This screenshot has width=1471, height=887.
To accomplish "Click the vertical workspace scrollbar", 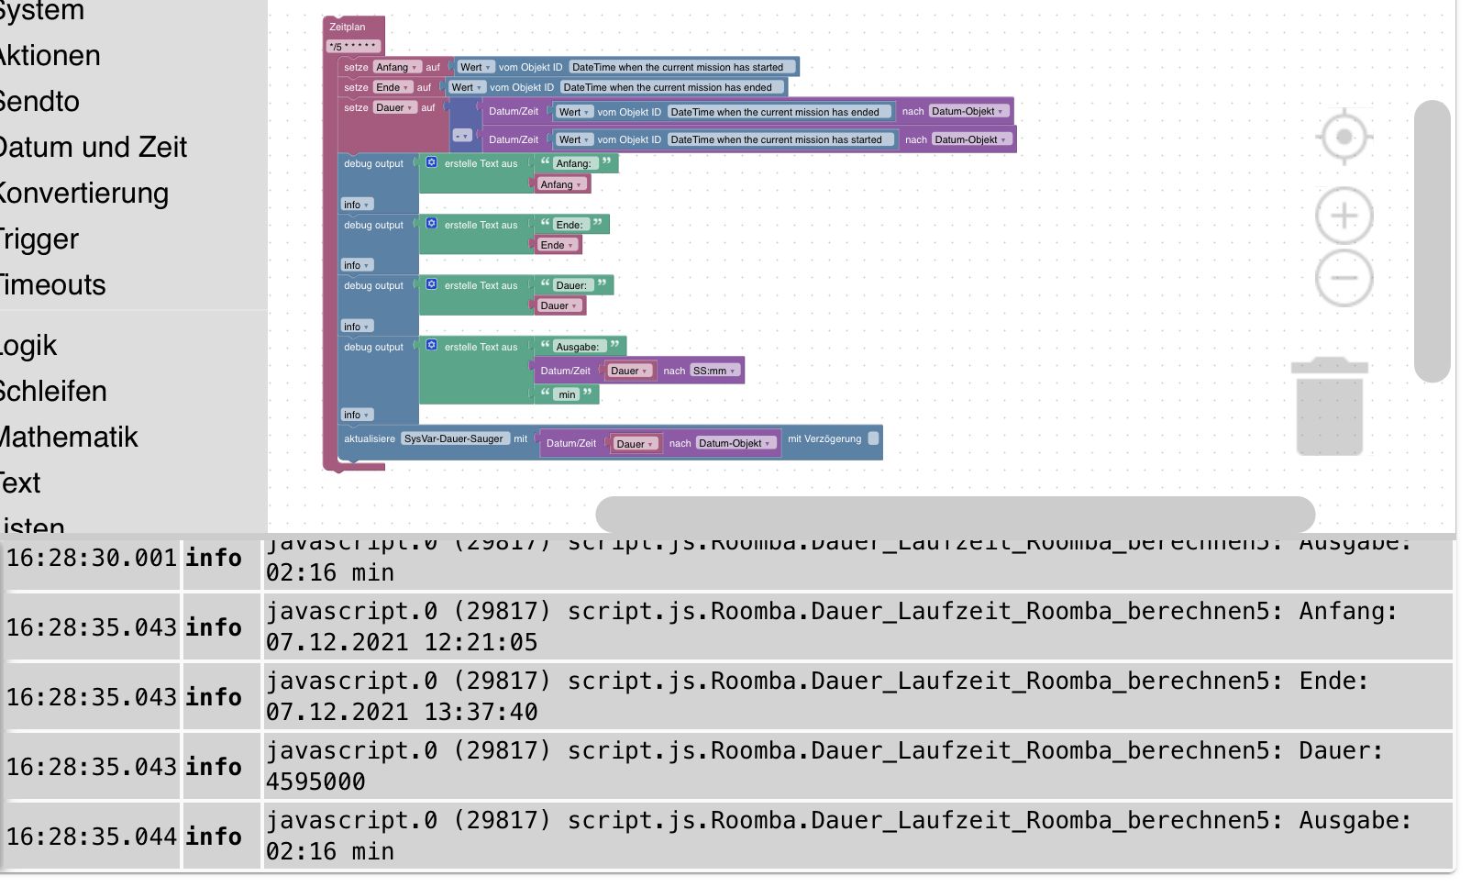I will [x=1432, y=241].
